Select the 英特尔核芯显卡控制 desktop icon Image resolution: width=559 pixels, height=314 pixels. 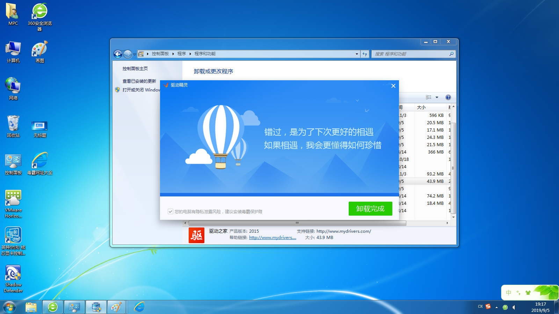(13, 241)
